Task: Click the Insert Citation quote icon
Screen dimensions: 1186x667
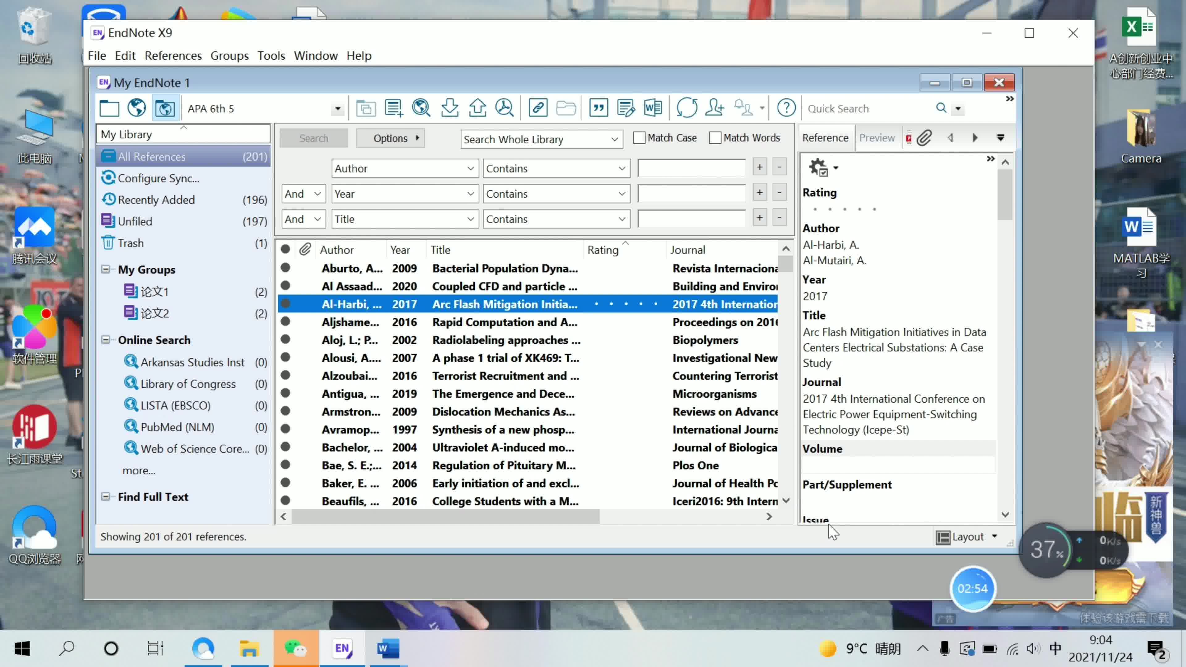Action: click(x=598, y=108)
